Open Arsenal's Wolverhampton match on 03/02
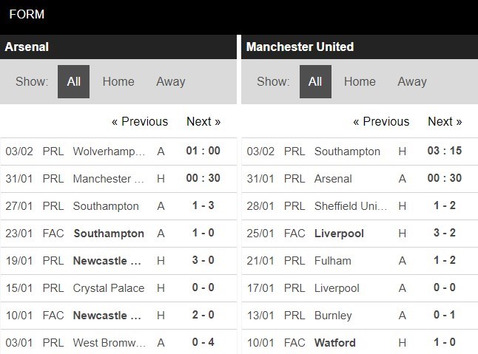This screenshot has height=354, width=478. coord(118,152)
